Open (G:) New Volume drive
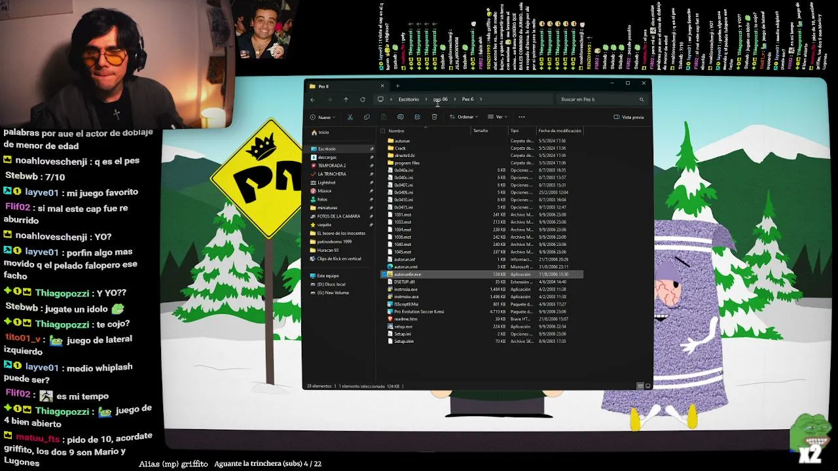 [x=333, y=292]
